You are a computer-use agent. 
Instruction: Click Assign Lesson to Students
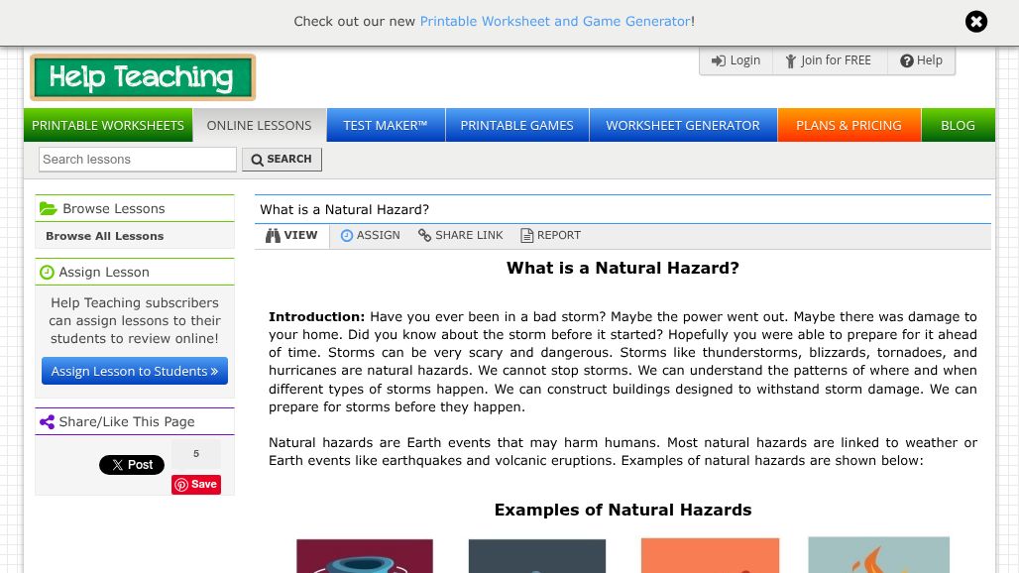coord(135,371)
